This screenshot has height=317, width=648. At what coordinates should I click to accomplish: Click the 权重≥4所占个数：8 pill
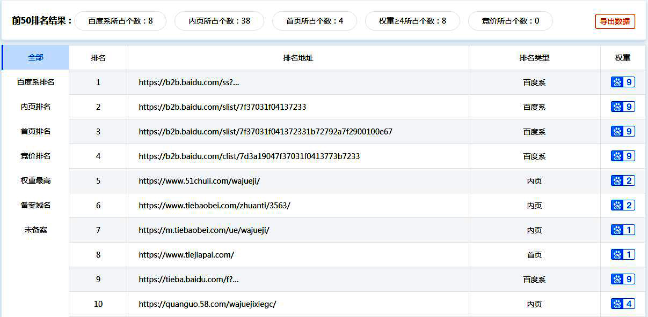412,21
